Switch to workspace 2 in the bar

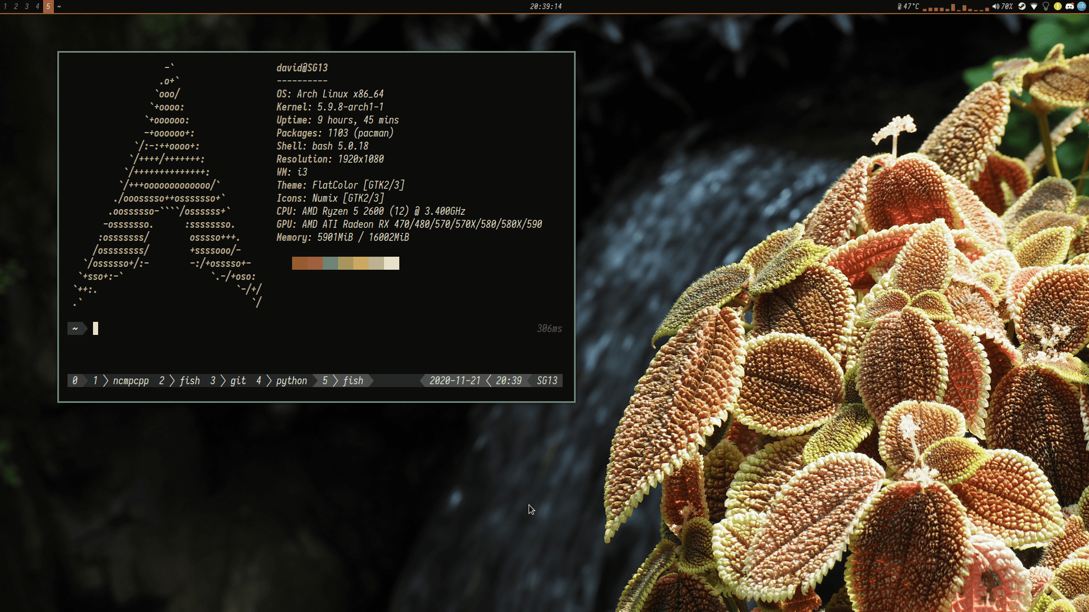tap(16, 6)
